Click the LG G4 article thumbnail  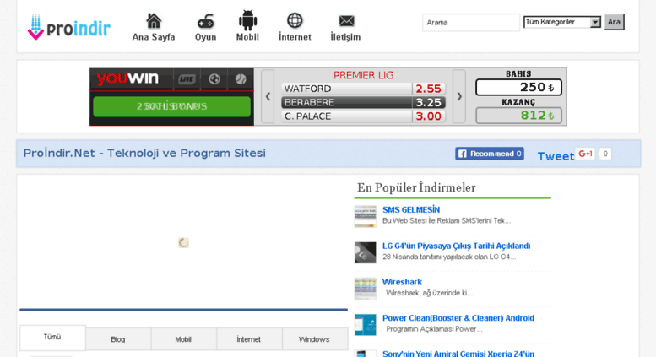tap(366, 252)
